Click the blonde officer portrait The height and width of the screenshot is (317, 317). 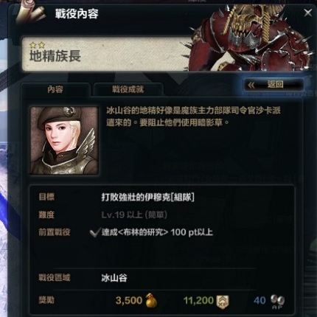point(64,141)
